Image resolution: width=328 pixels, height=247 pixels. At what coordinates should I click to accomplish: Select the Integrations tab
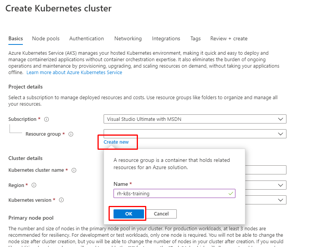coord(166,39)
